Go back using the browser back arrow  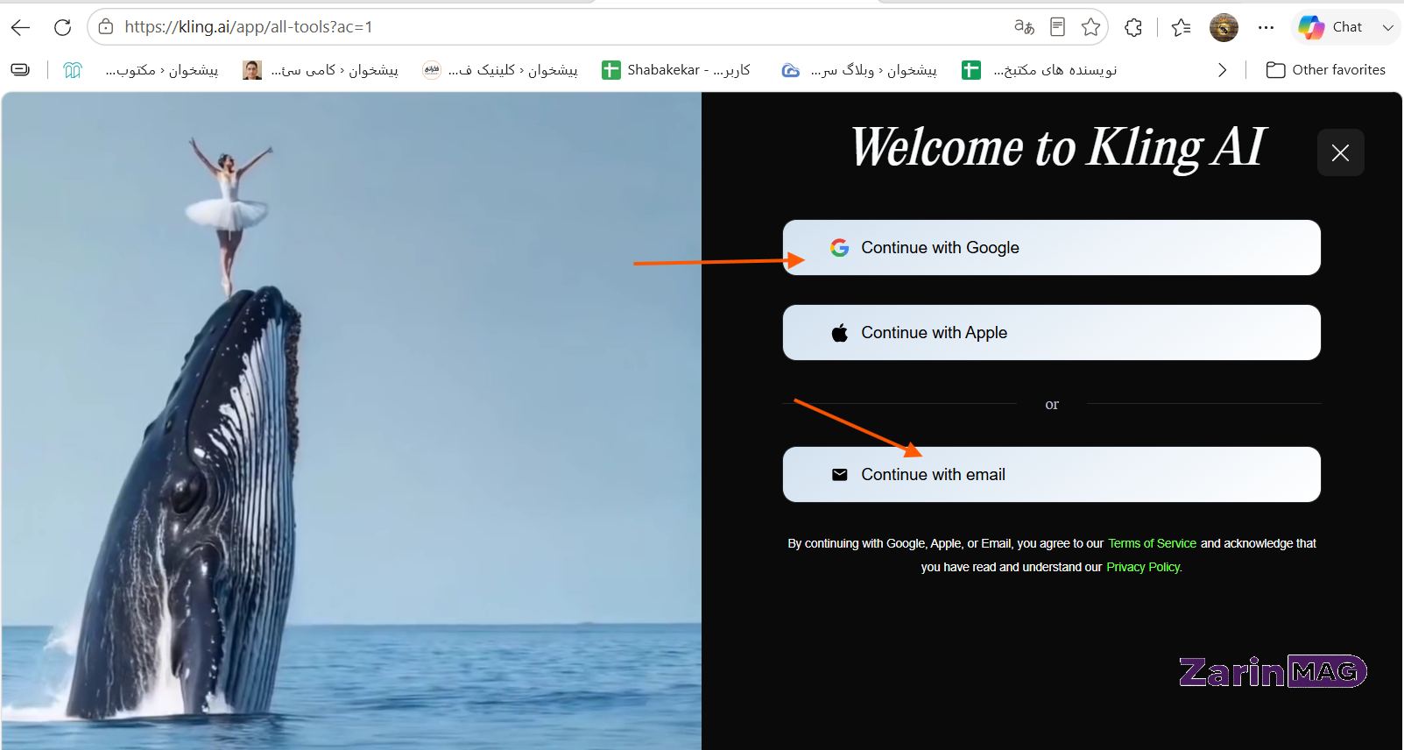point(20,27)
